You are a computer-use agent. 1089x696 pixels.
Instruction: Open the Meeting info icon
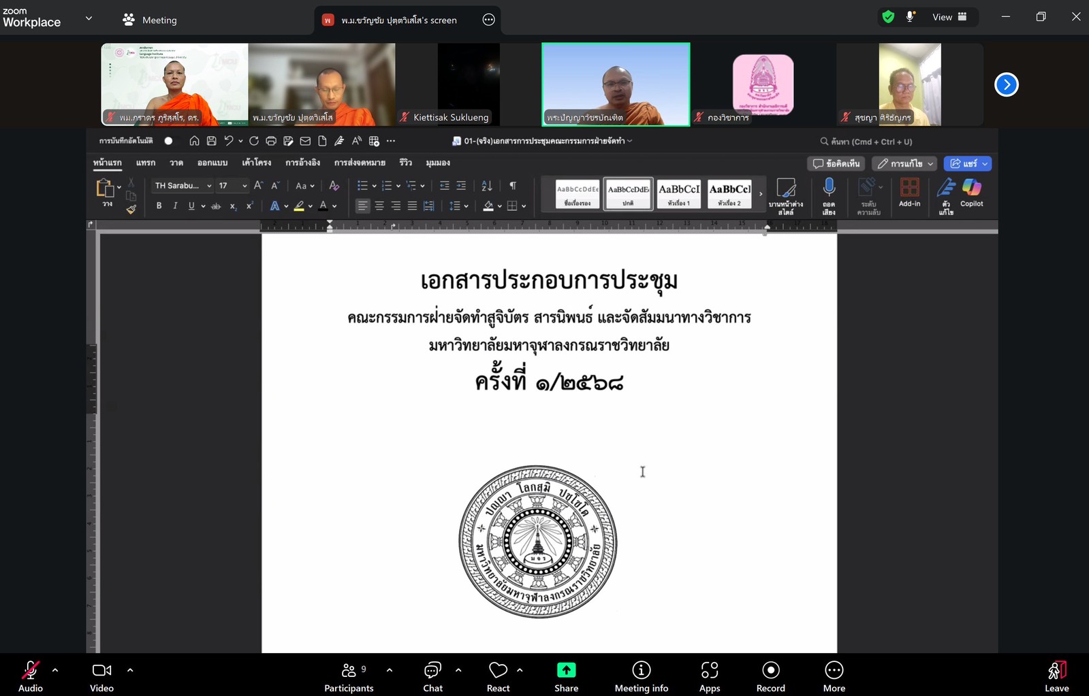(x=641, y=671)
